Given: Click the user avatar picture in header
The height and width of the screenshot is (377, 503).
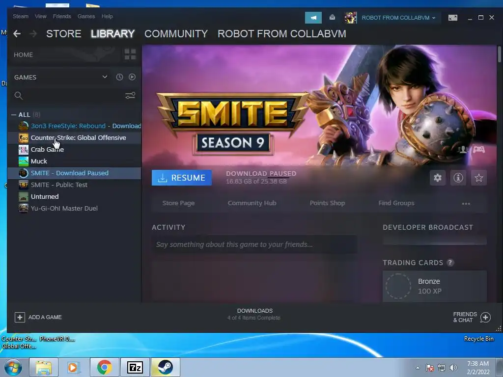Looking at the screenshot, I should click(x=350, y=18).
